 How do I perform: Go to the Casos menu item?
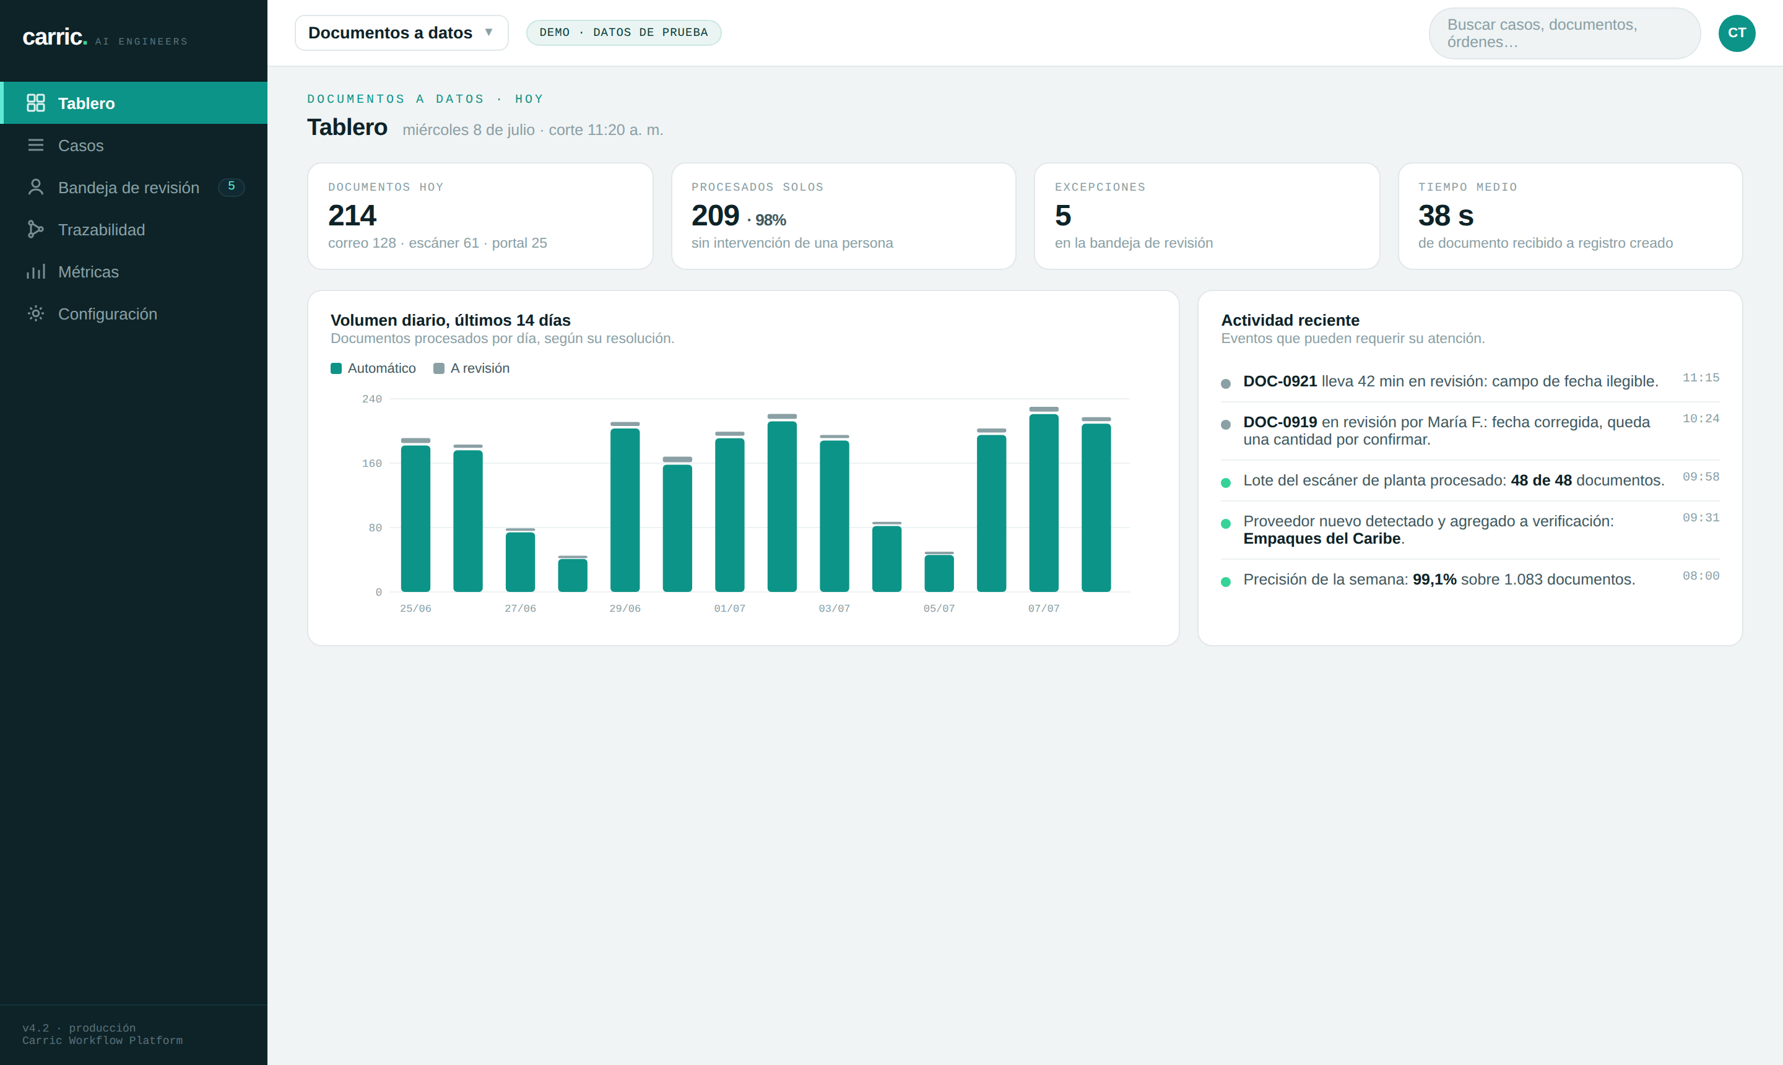tap(134, 146)
